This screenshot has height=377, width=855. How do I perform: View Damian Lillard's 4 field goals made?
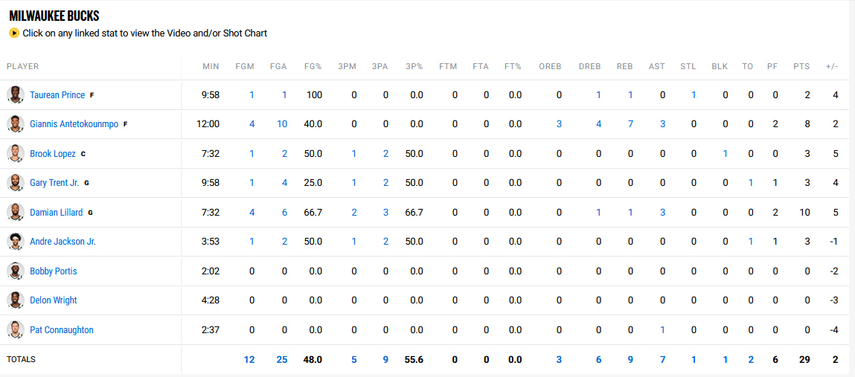pos(252,213)
